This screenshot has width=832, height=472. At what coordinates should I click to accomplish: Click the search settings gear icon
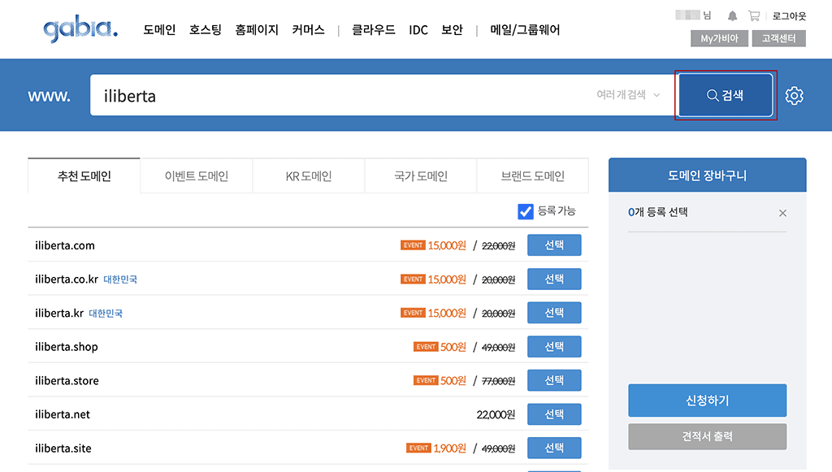tap(794, 95)
